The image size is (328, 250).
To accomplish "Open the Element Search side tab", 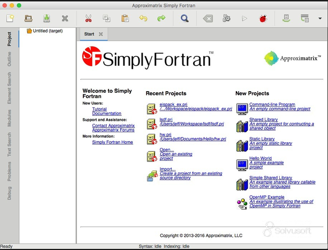I will [x=9, y=88].
